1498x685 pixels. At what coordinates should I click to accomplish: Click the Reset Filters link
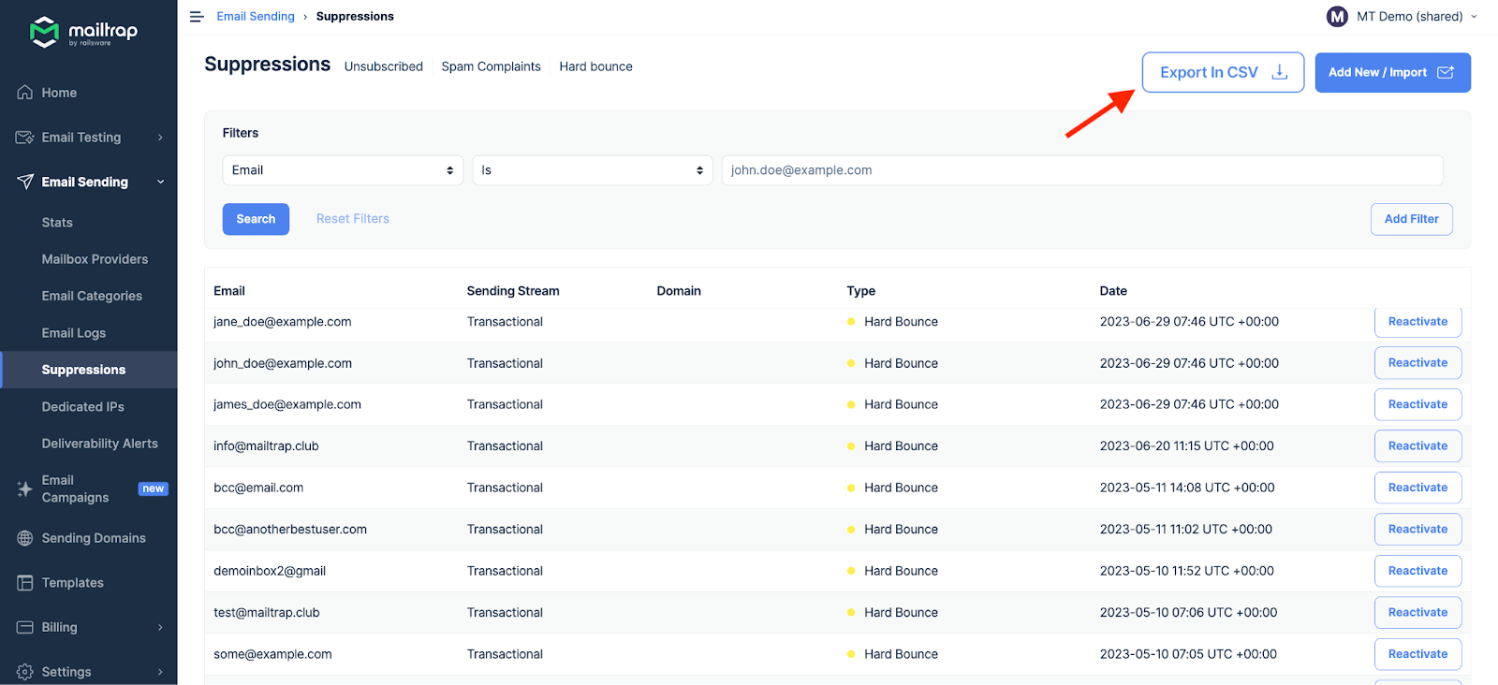(x=352, y=219)
